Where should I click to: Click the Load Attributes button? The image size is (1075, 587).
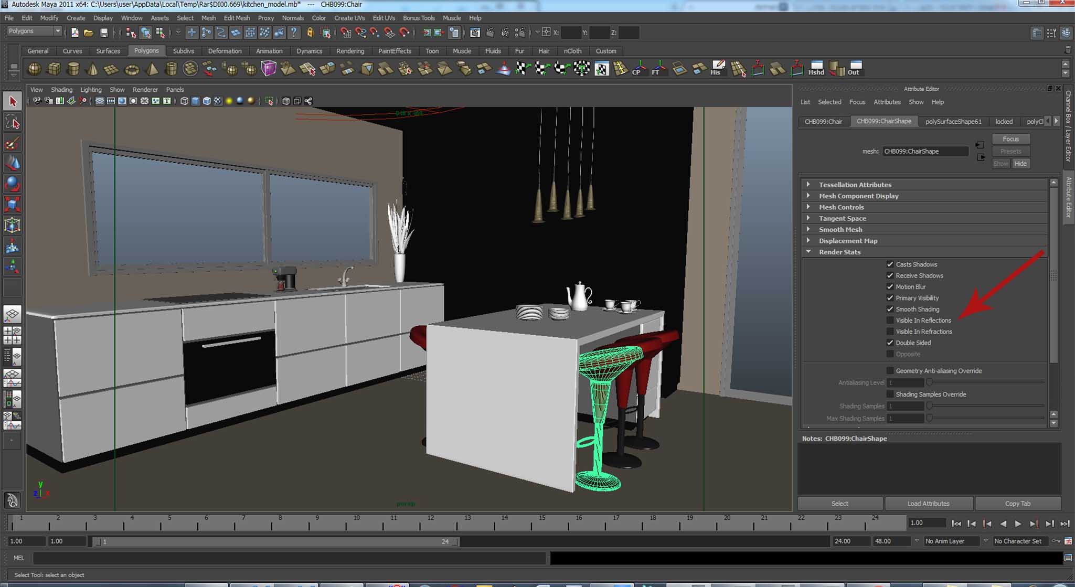tap(928, 504)
